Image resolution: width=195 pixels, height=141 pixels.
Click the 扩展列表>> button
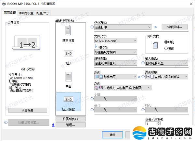(x=71, y=119)
